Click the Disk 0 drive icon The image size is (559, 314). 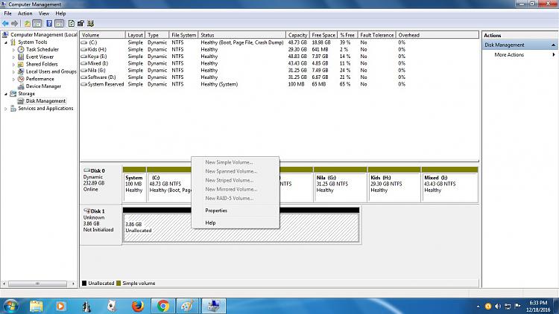coord(86,170)
